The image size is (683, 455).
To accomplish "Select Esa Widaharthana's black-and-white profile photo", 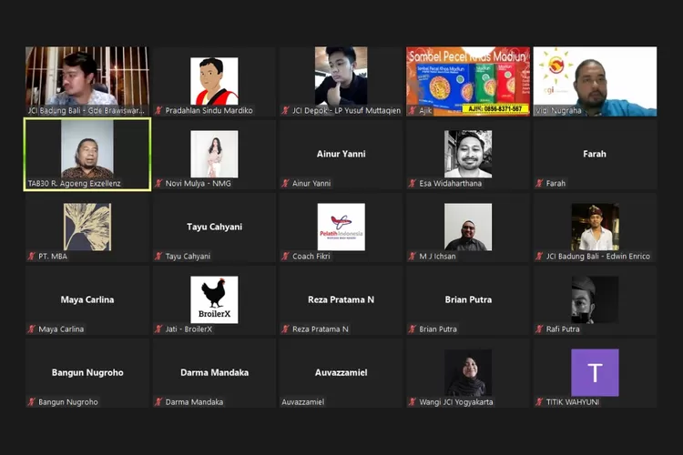I will coord(468,154).
